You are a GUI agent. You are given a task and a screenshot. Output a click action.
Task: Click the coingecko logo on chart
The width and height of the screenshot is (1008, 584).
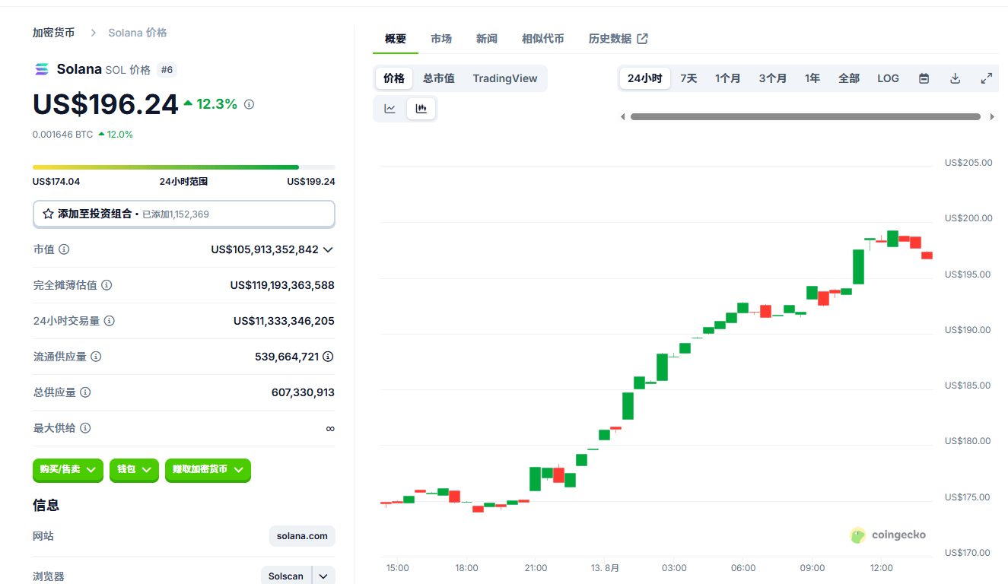click(888, 535)
